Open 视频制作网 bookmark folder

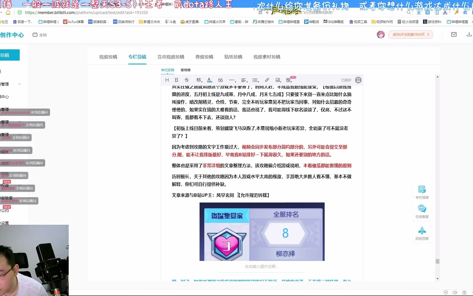[x=382, y=22]
